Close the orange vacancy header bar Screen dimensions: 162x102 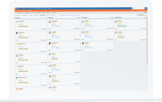[x=146, y=10]
